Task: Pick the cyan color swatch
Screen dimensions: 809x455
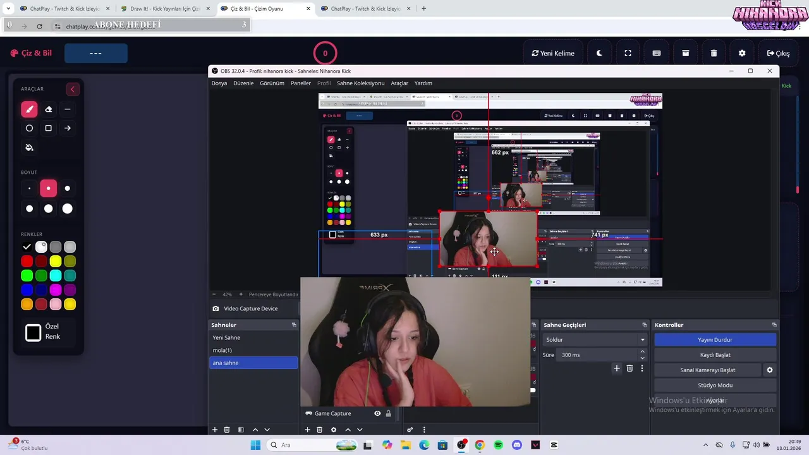Action: (56, 276)
